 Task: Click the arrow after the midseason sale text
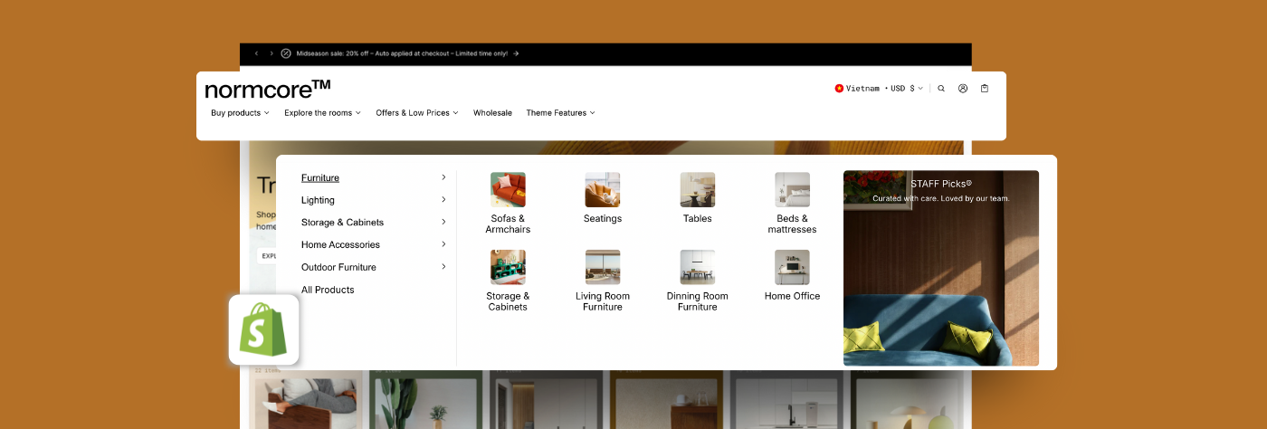[516, 53]
